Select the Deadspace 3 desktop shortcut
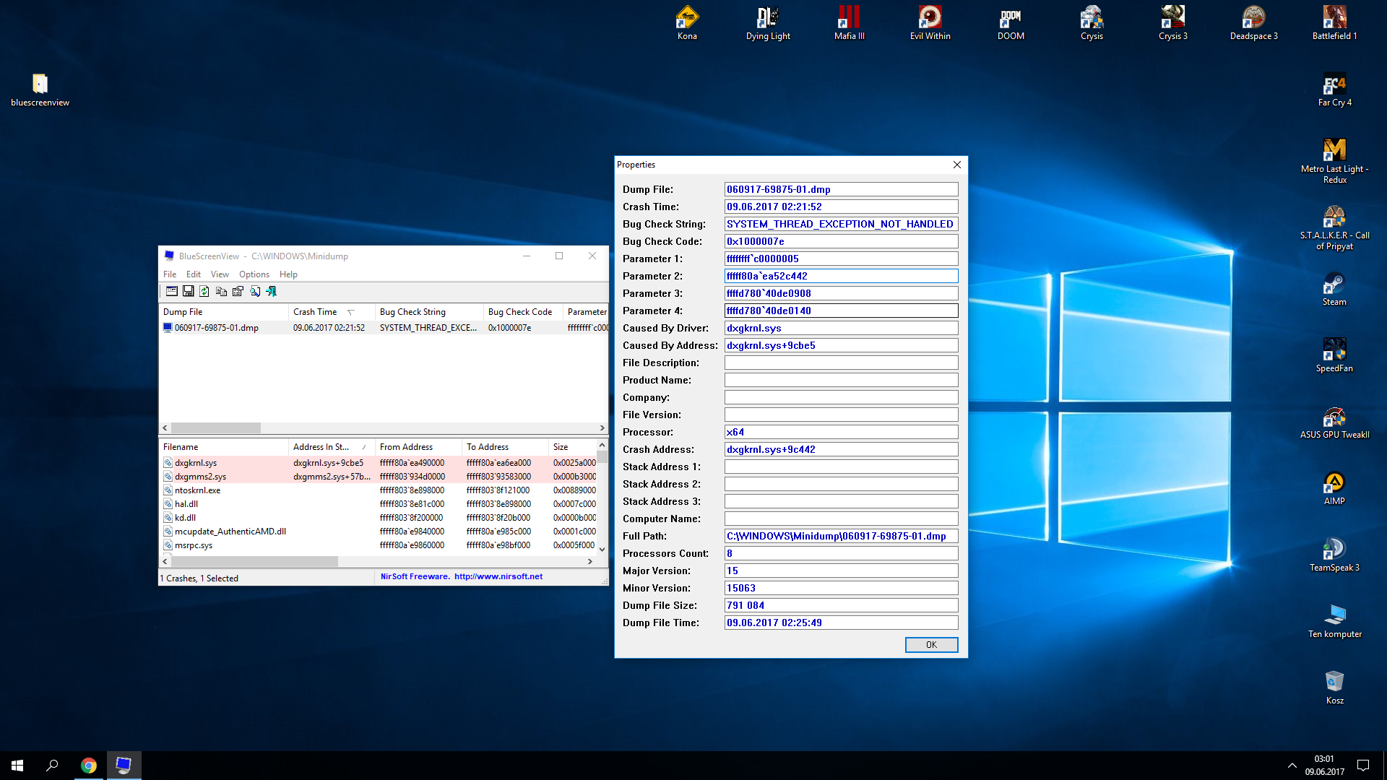The width and height of the screenshot is (1387, 780). pyautogui.click(x=1253, y=23)
